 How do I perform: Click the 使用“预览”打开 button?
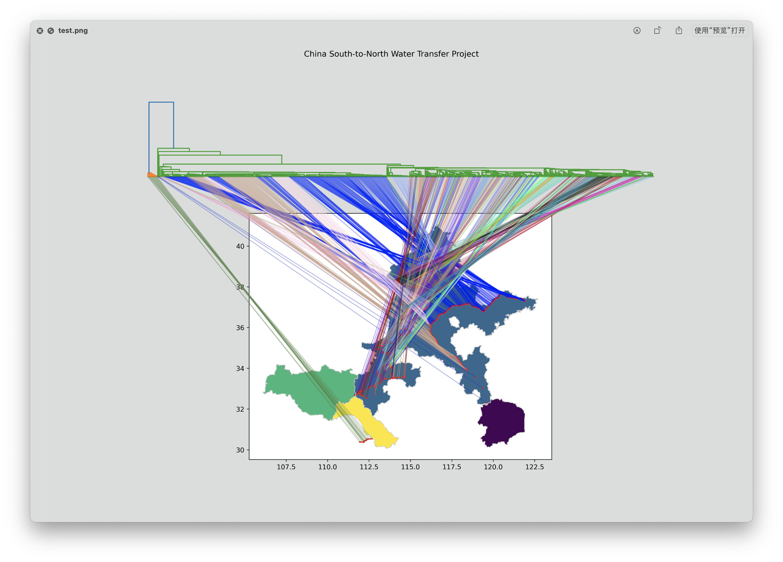720,31
